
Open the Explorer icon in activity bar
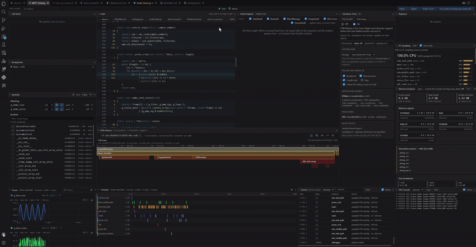pyautogui.click(x=4, y=3)
